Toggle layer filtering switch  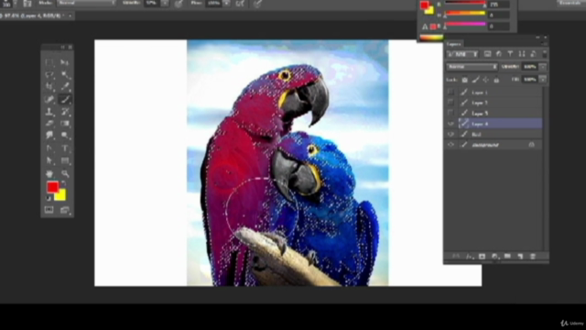[545, 54]
